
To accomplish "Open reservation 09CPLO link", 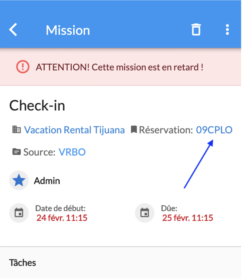I will coord(214,130).
